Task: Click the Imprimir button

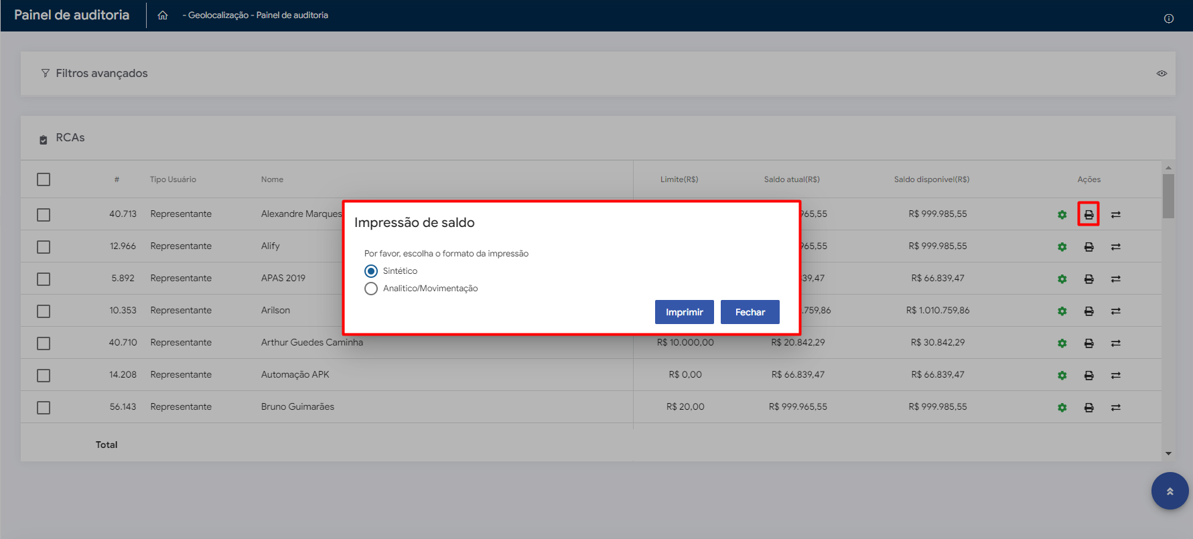Action: pos(684,312)
